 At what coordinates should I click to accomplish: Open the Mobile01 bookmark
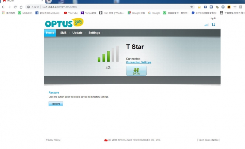25,13
